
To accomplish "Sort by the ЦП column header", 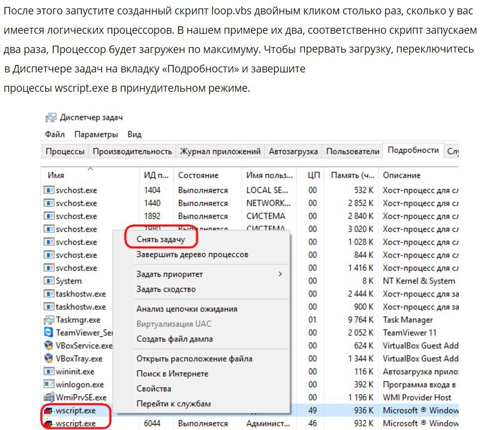I will tap(311, 175).
